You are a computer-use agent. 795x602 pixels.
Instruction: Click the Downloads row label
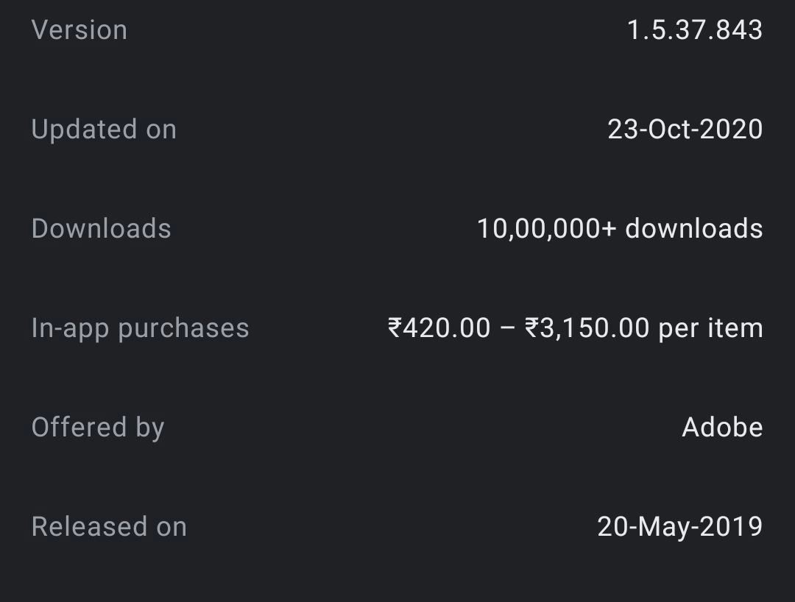[101, 229]
